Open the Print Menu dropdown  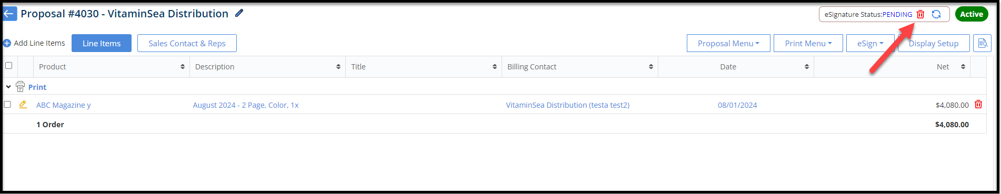click(808, 43)
